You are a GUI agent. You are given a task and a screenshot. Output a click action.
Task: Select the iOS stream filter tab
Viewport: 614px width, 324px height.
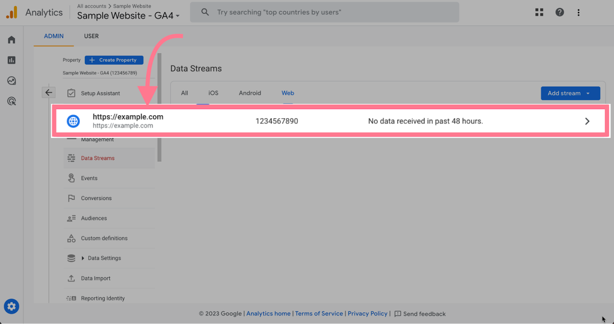click(213, 93)
